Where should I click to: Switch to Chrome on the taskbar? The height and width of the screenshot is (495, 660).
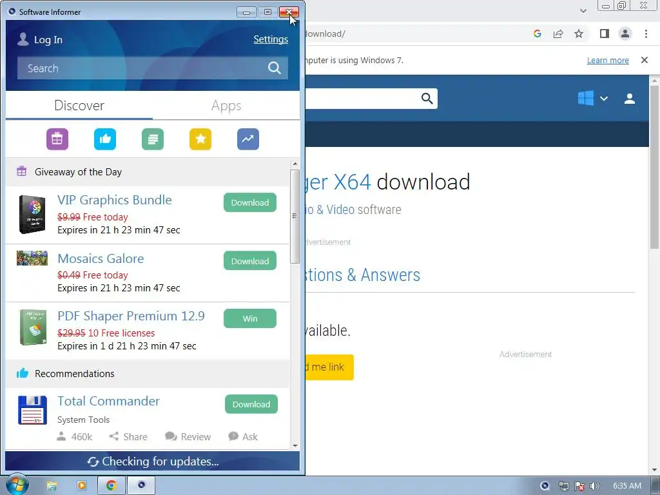coord(111,485)
